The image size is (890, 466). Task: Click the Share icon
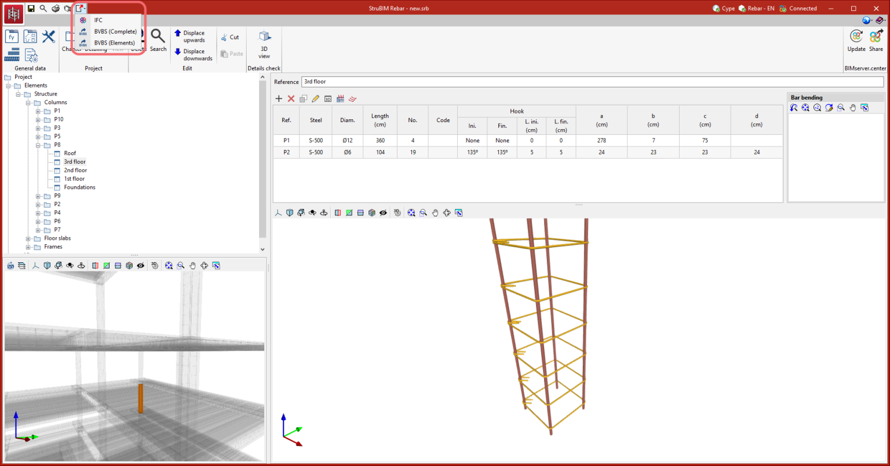click(x=876, y=41)
